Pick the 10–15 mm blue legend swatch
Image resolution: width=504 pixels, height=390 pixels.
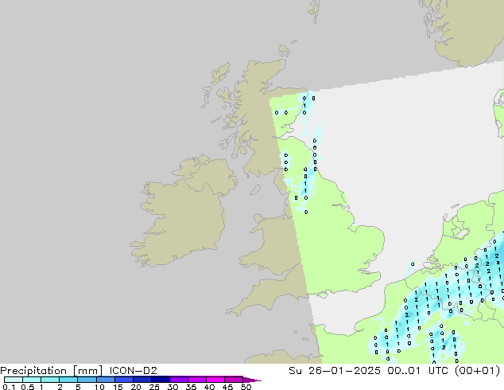[x=106, y=380]
